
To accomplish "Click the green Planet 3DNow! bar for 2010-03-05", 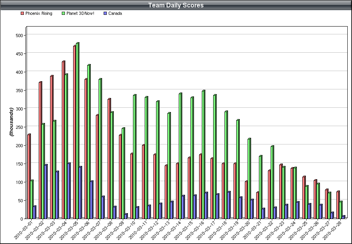I will (77, 131).
